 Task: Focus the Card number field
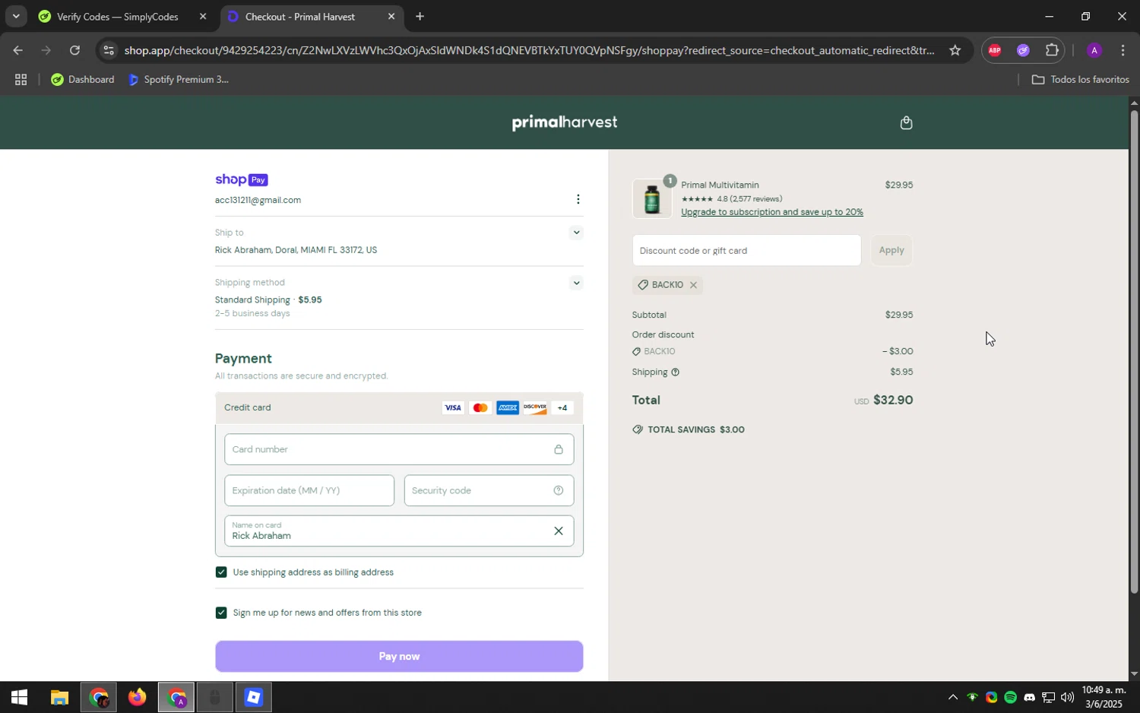[x=399, y=450]
